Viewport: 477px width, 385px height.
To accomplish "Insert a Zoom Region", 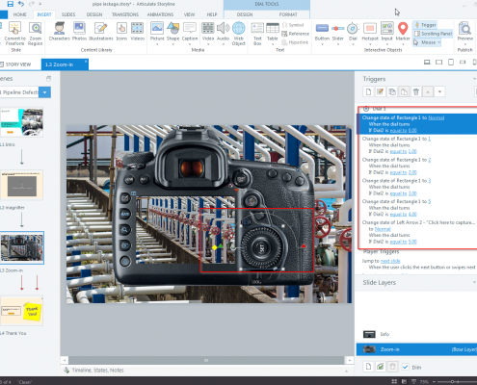I will point(35,34).
